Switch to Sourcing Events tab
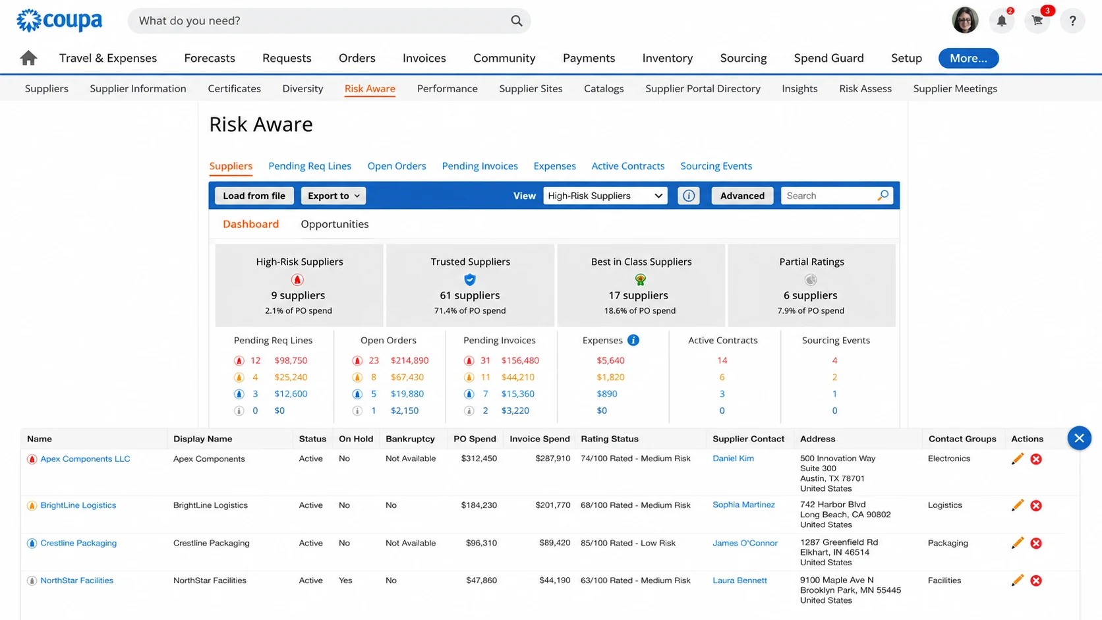The image size is (1102, 620). 716,166
